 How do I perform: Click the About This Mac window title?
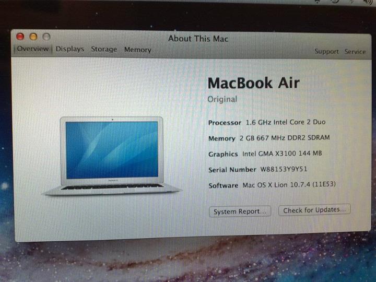point(198,39)
